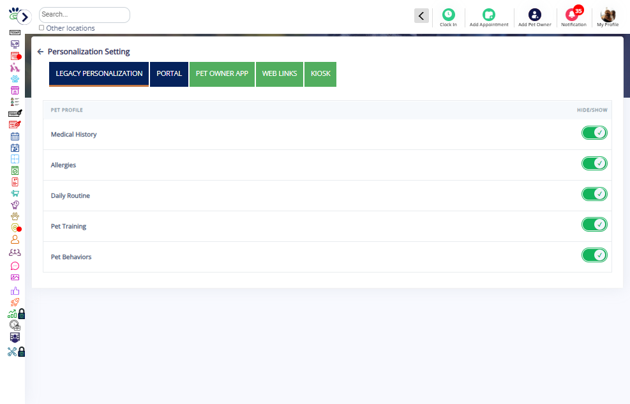Toggle Allergies visibility switch
The width and height of the screenshot is (630, 404).
[594, 163]
